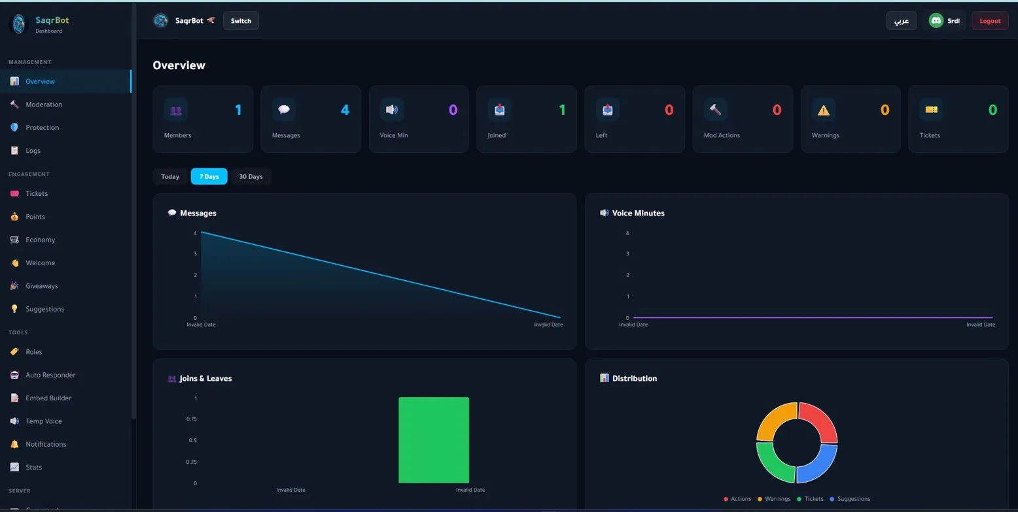Viewport: 1018px width, 512px height.
Task: Click the Suggestions light bulb icon
Action: [14, 309]
